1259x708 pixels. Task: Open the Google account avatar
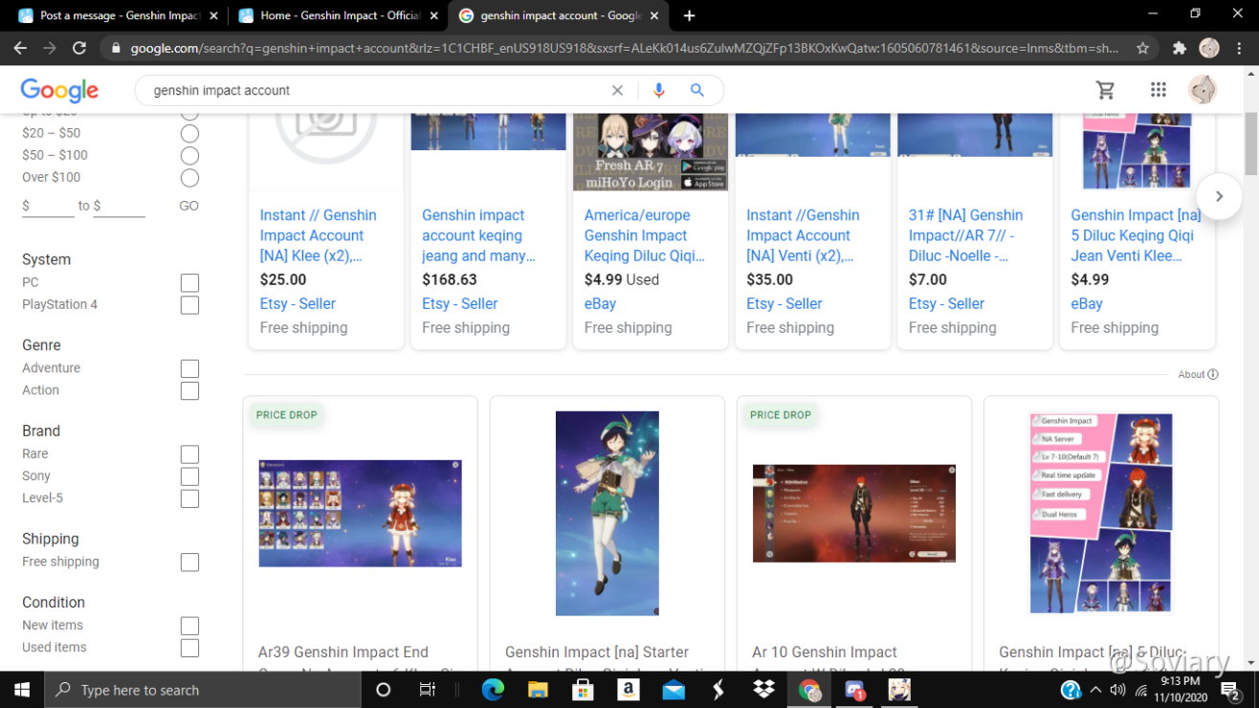1203,90
